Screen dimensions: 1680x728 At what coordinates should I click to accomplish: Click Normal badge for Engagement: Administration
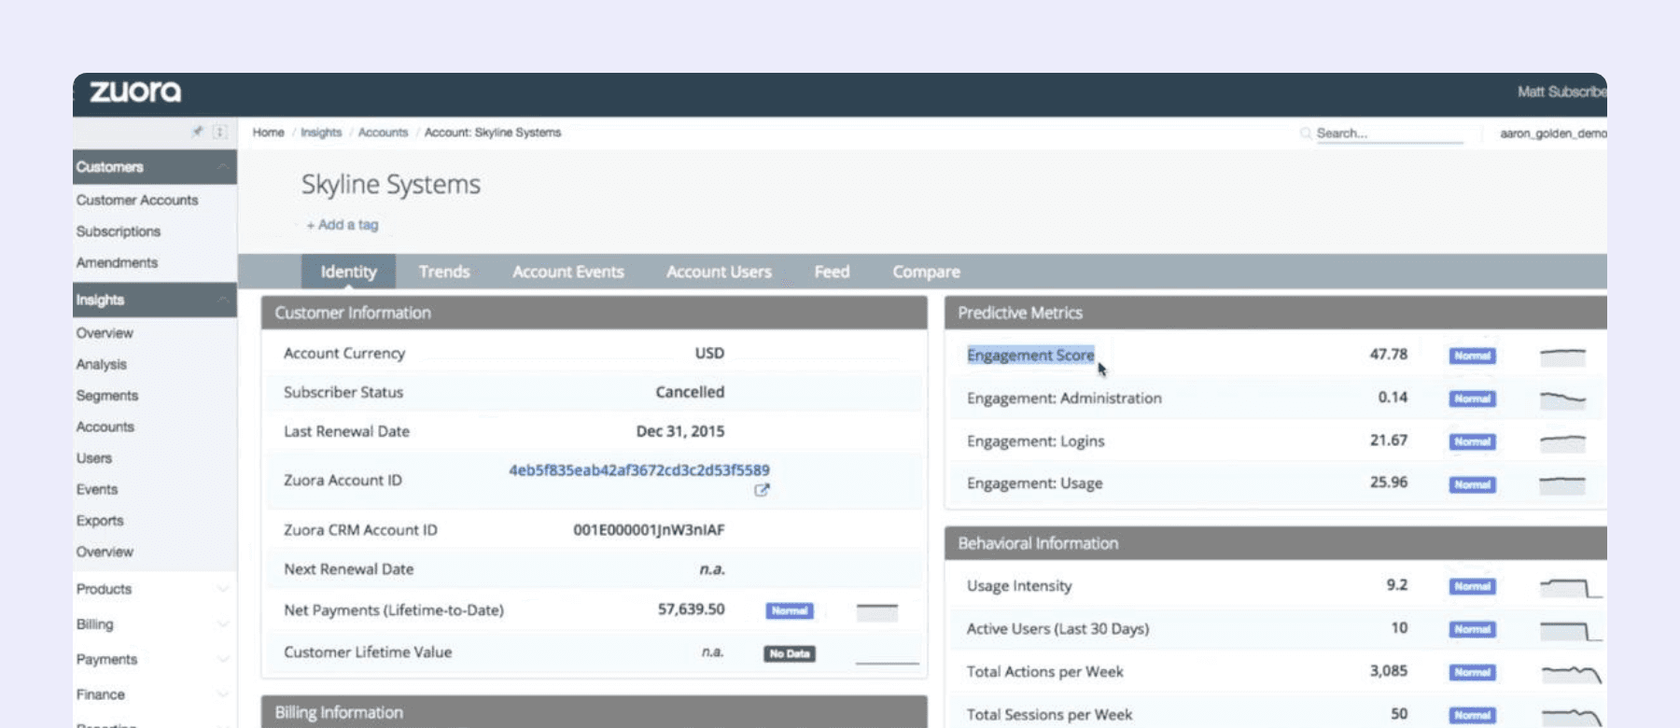point(1472,399)
